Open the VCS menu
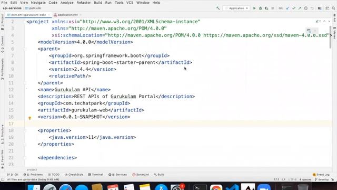This screenshot has width=337, height=190. tap(130, 3)
